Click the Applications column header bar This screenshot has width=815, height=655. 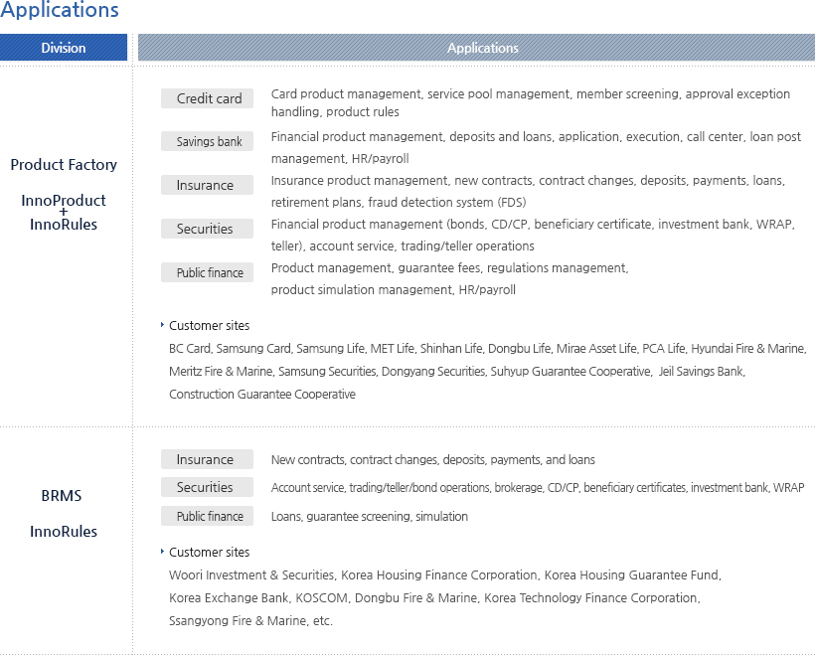click(x=482, y=48)
